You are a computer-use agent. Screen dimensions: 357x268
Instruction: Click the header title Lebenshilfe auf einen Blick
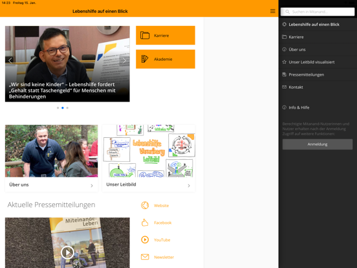point(100,11)
